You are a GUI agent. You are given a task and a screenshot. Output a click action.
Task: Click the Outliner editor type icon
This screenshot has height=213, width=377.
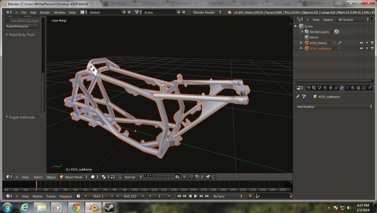coord(300,19)
